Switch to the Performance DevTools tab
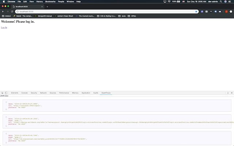 pos(64,93)
